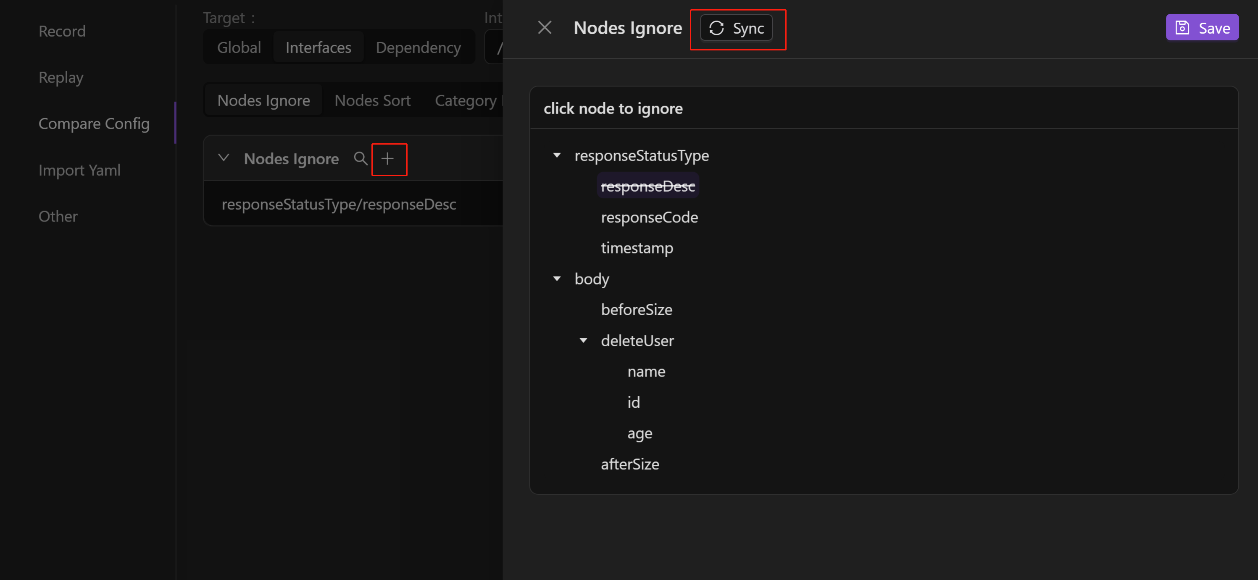
Task: Select the Global tab
Action: (x=238, y=47)
